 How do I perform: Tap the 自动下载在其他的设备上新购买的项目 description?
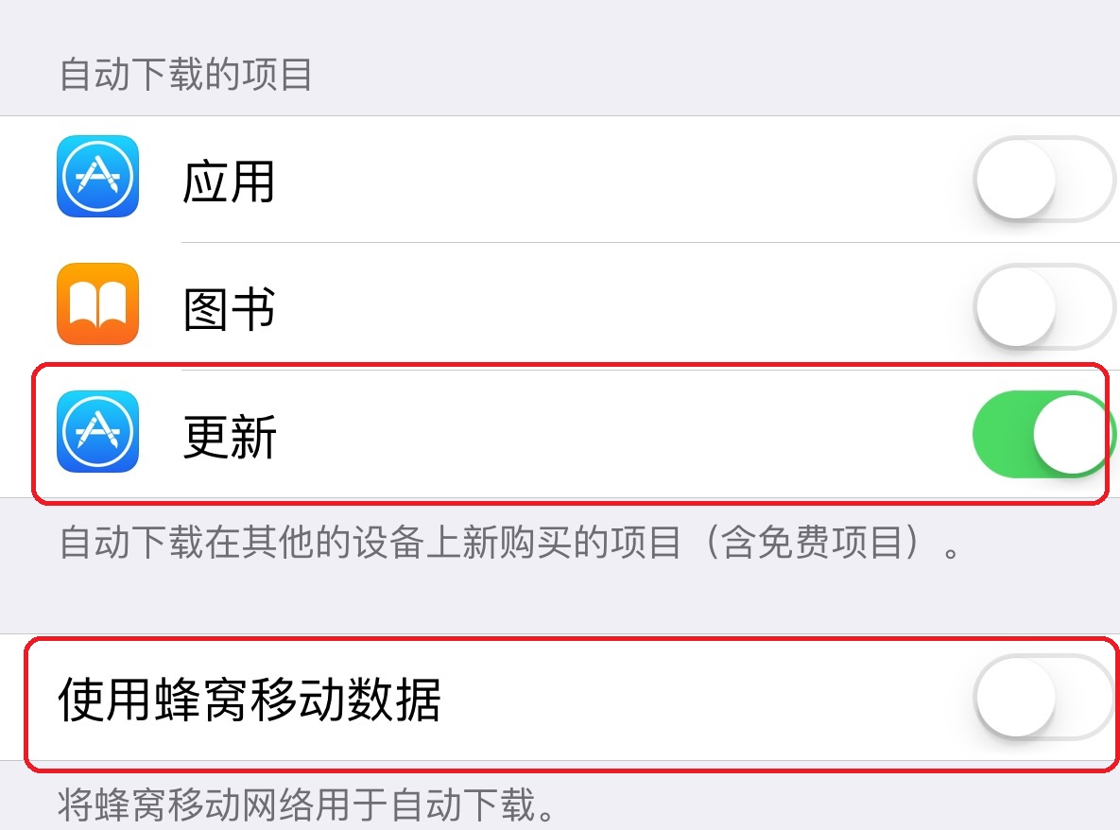click(x=370, y=542)
